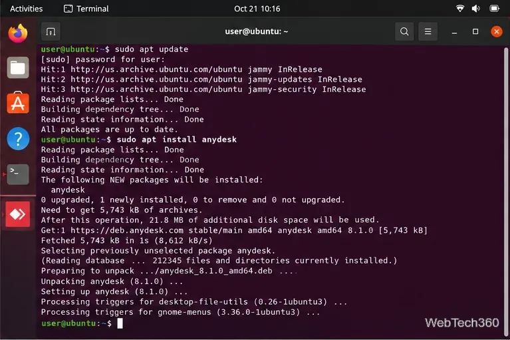Open the battery status indicator
Viewport: 510px width, 340px height.
tap(495, 9)
